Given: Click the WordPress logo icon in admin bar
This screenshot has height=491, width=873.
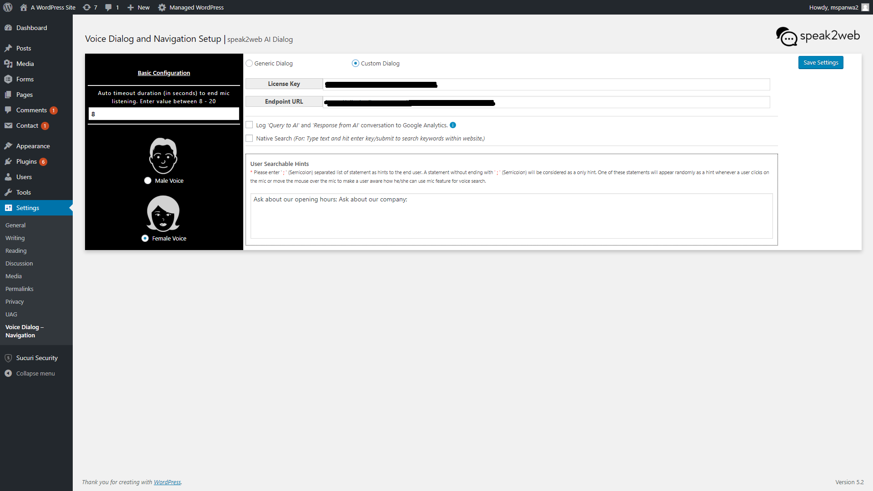Looking at the screenshot, I should pos(8,7).
